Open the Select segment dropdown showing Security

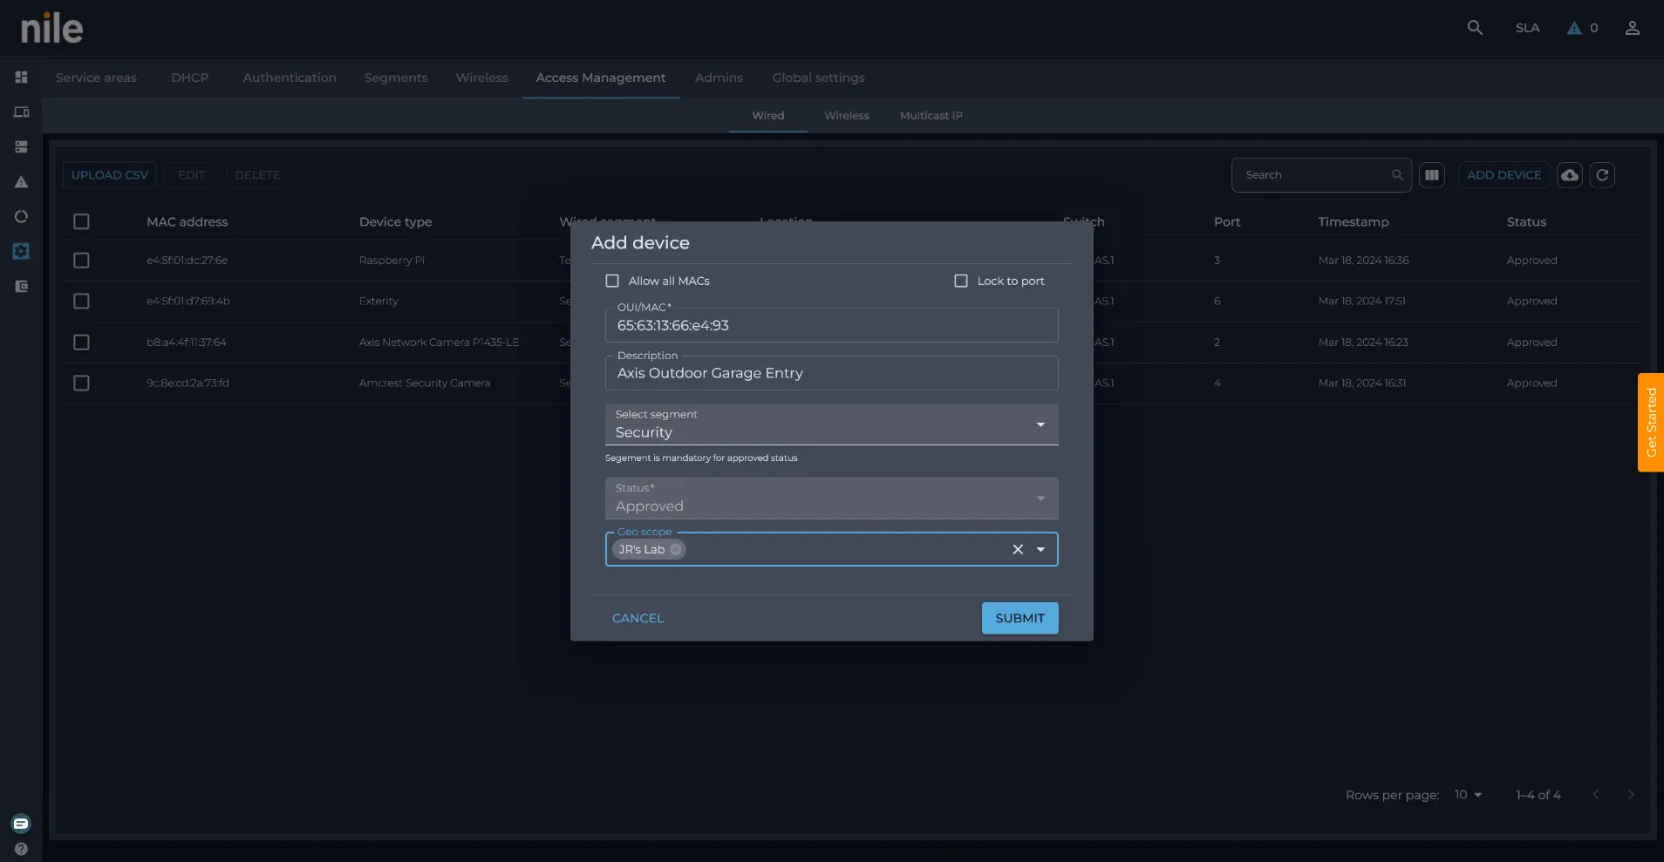(x=831, y=424)
